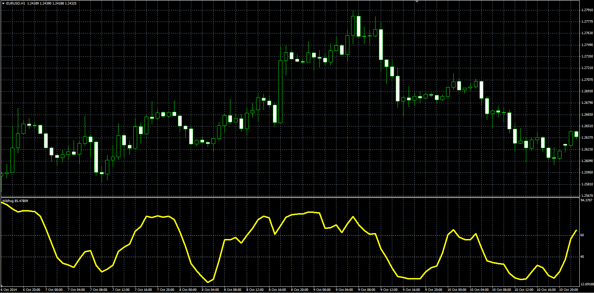Click the indicator level 60 label
Image resolution: width=594 pixels, height=293 pixels.
582,235
